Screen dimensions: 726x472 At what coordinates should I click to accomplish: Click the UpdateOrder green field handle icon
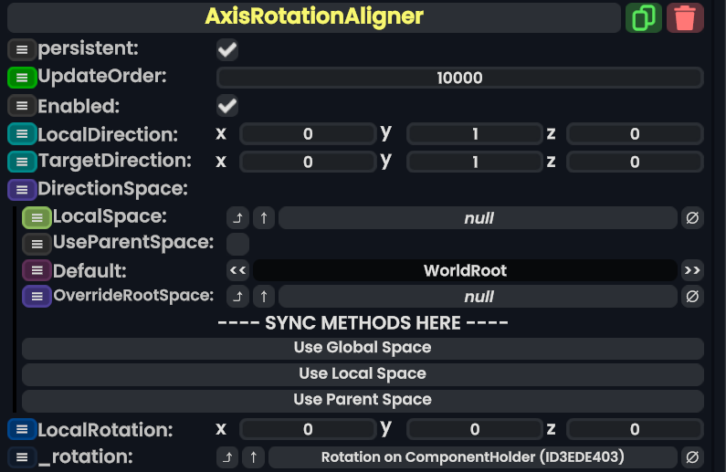point(22,78)
